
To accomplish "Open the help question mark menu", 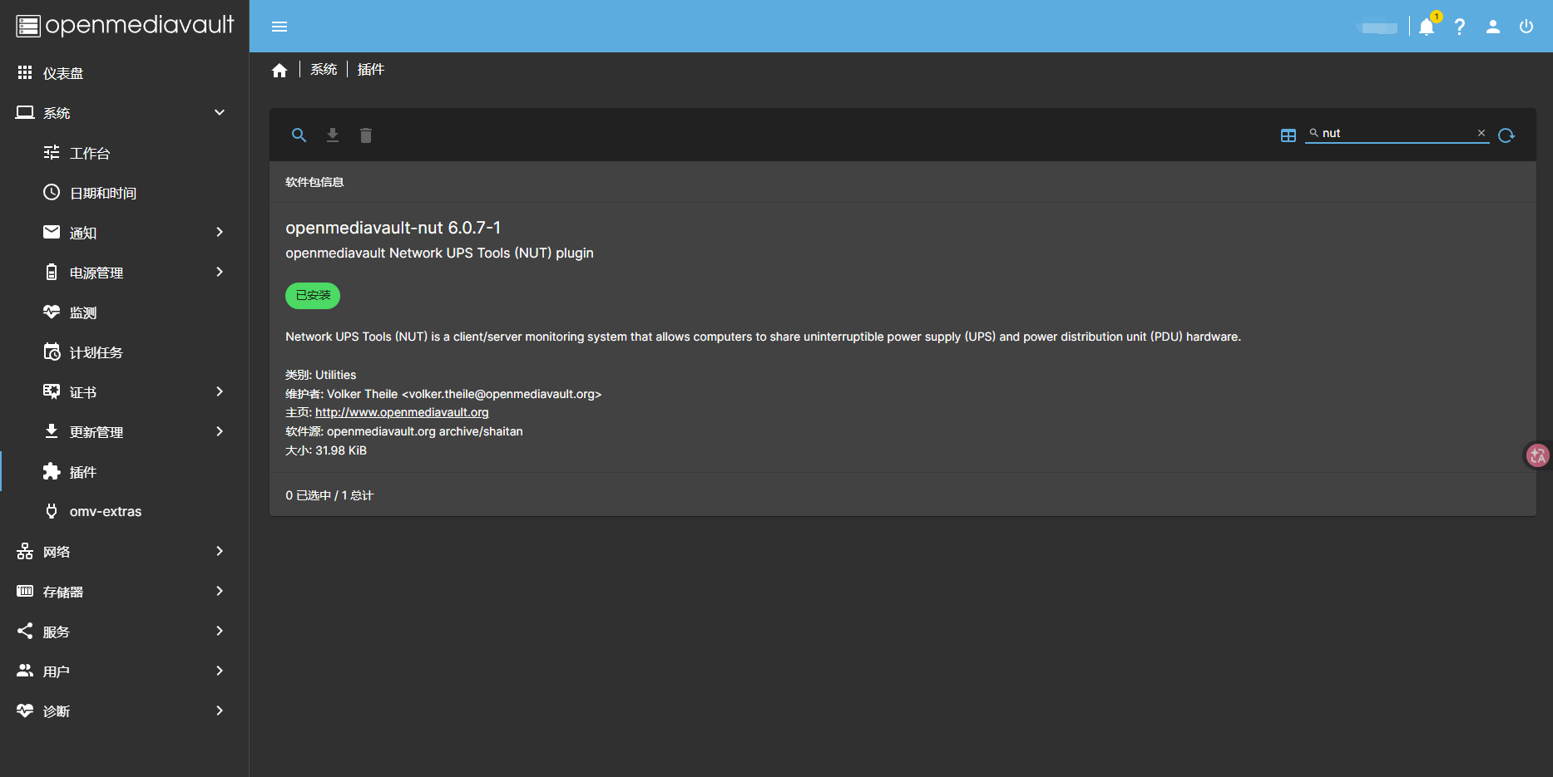I will point(1460,27).
